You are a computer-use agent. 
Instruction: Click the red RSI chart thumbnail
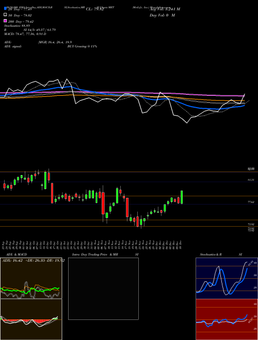(x=227, y=319)
